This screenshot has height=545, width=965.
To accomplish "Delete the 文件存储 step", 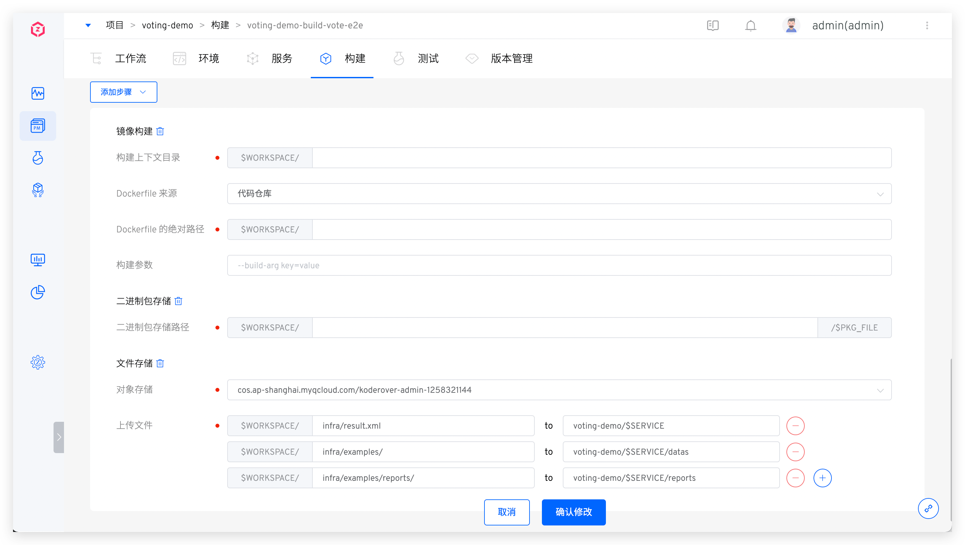I will 160,363.
